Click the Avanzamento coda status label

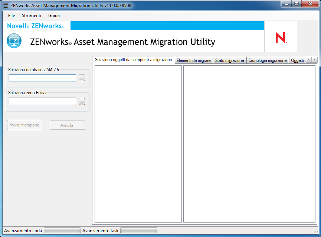coord(23,231)
